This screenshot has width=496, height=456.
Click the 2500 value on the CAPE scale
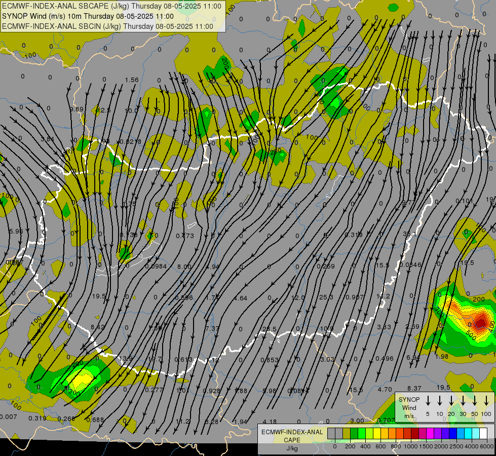[x=457, y=446]
